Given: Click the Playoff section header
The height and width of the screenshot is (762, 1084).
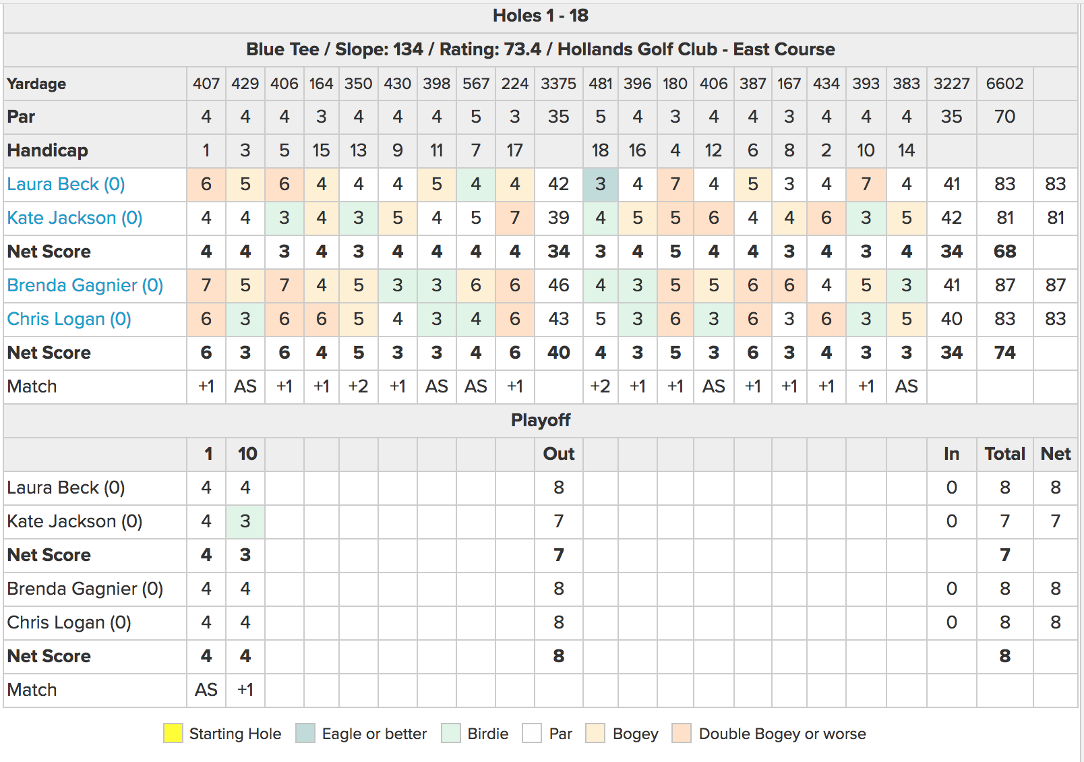Looking at the screenshot, I should point(541,420).
